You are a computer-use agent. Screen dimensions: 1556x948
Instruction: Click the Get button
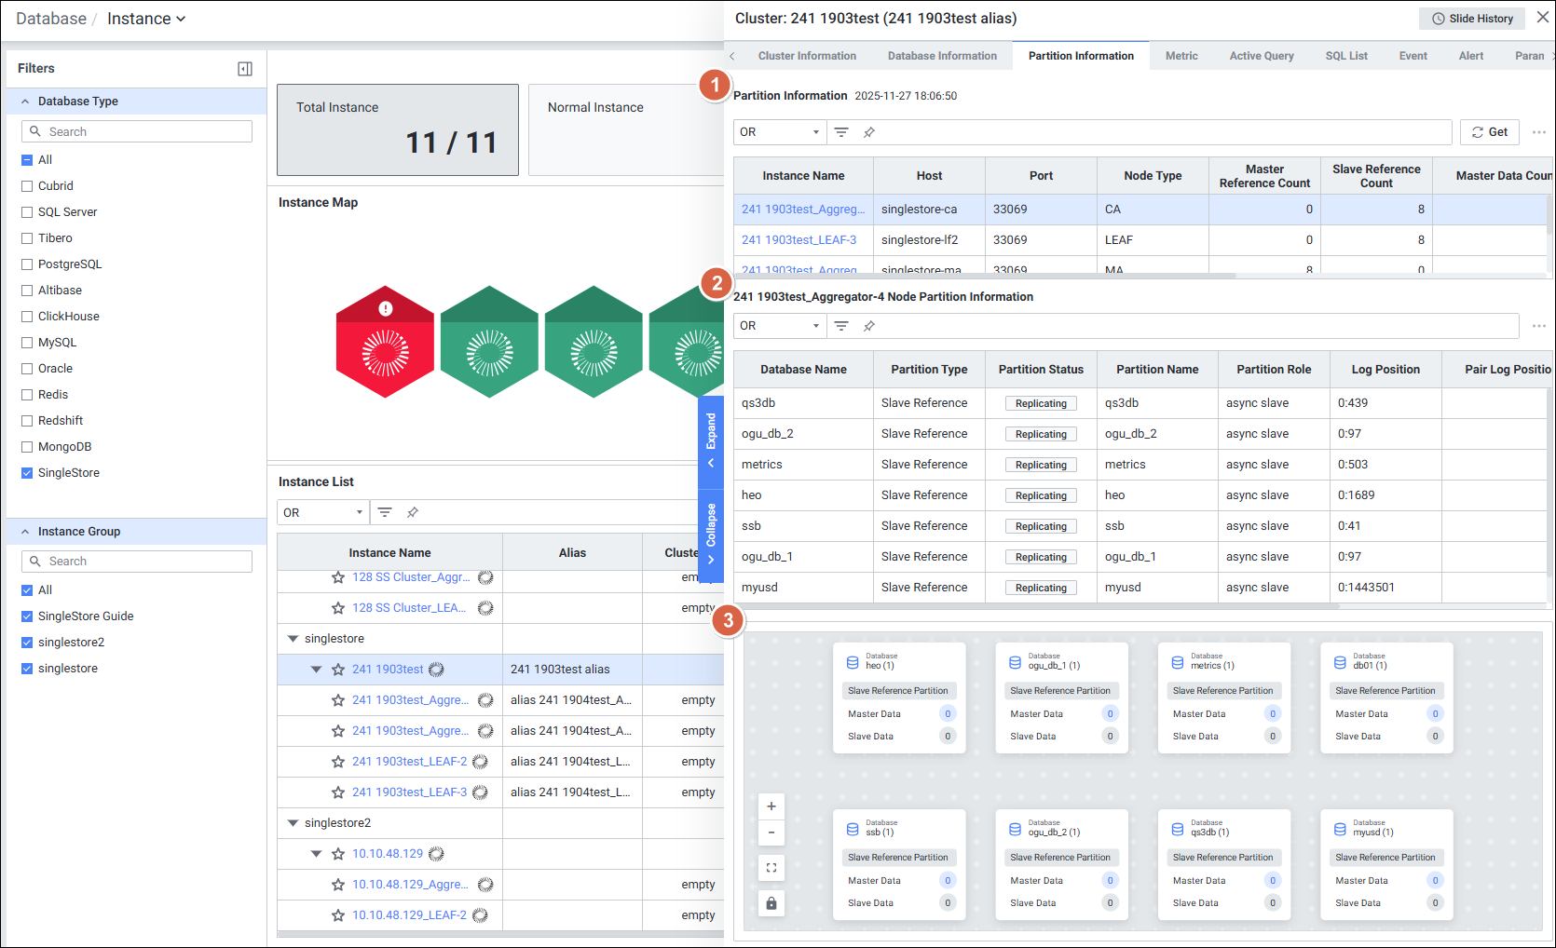point(1489,132)
